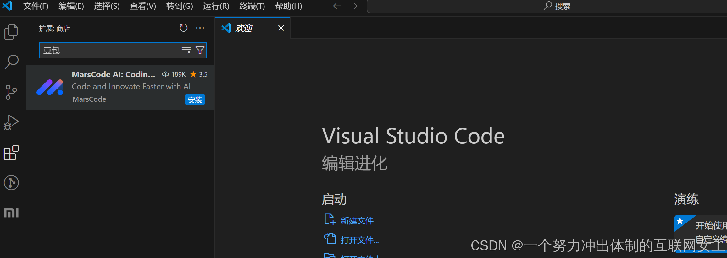The height and width of the screenshot is (258, 727).
Task: Clear extension search results icon
Action: 186,50
